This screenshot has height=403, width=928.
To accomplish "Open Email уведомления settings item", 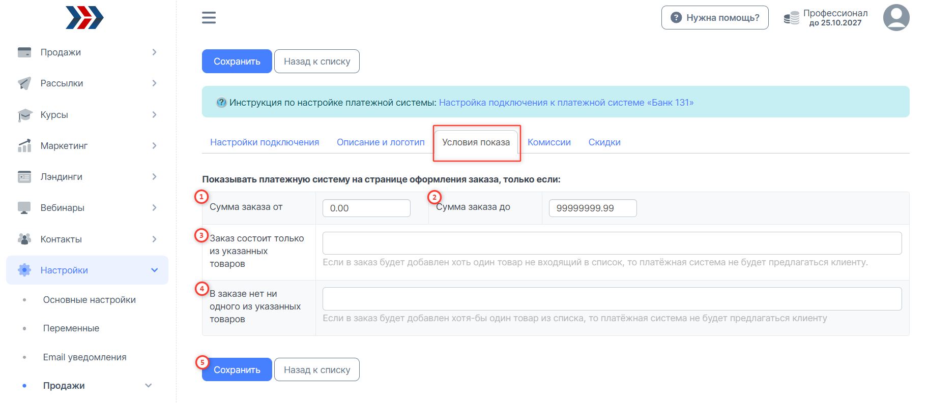I will [x=84, y=357].
